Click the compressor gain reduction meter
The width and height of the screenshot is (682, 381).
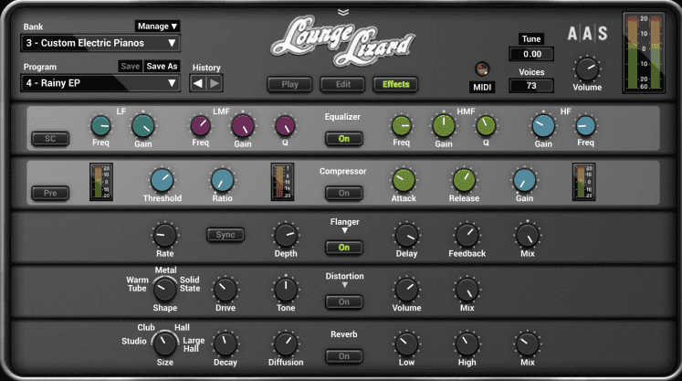click(282, 182)
